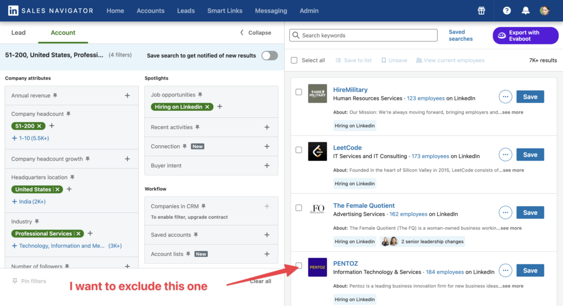Open the gift icon in header

point(481,11)
